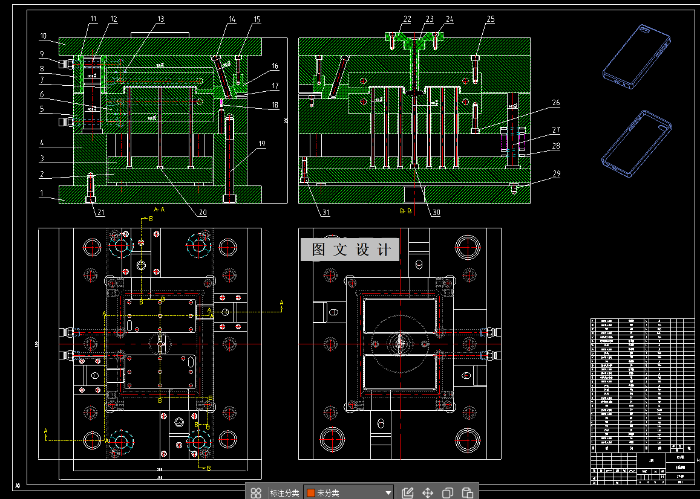Select the upper phone case 3D view
The image size is (700, 499).
click(x=636, y=57)
